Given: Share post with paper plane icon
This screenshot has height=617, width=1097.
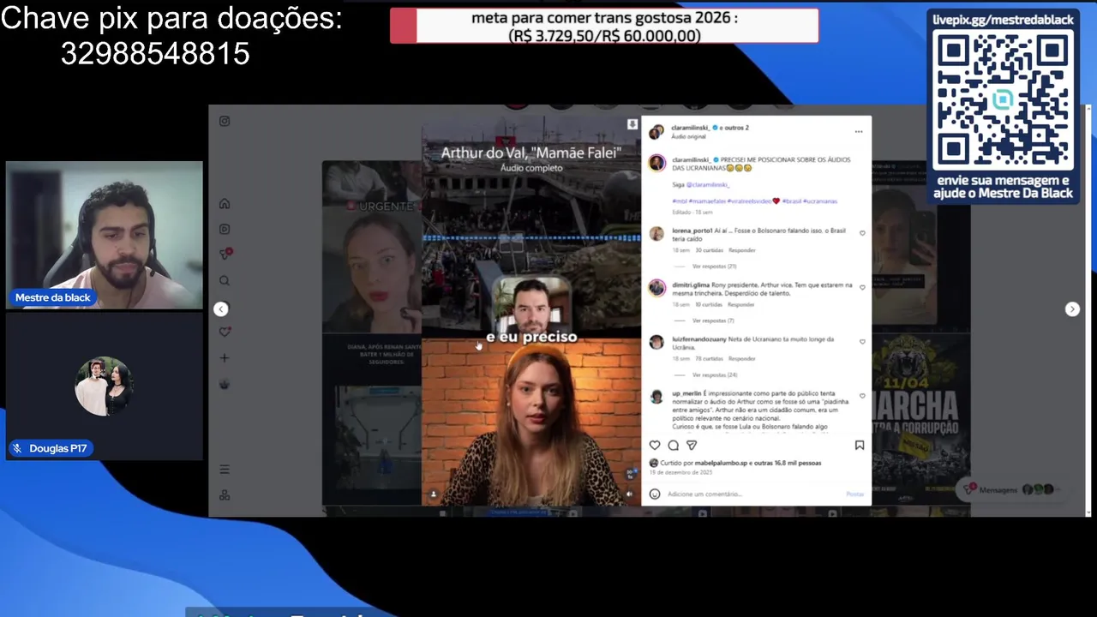Looking at the screenshot, I should pos(692,446).
